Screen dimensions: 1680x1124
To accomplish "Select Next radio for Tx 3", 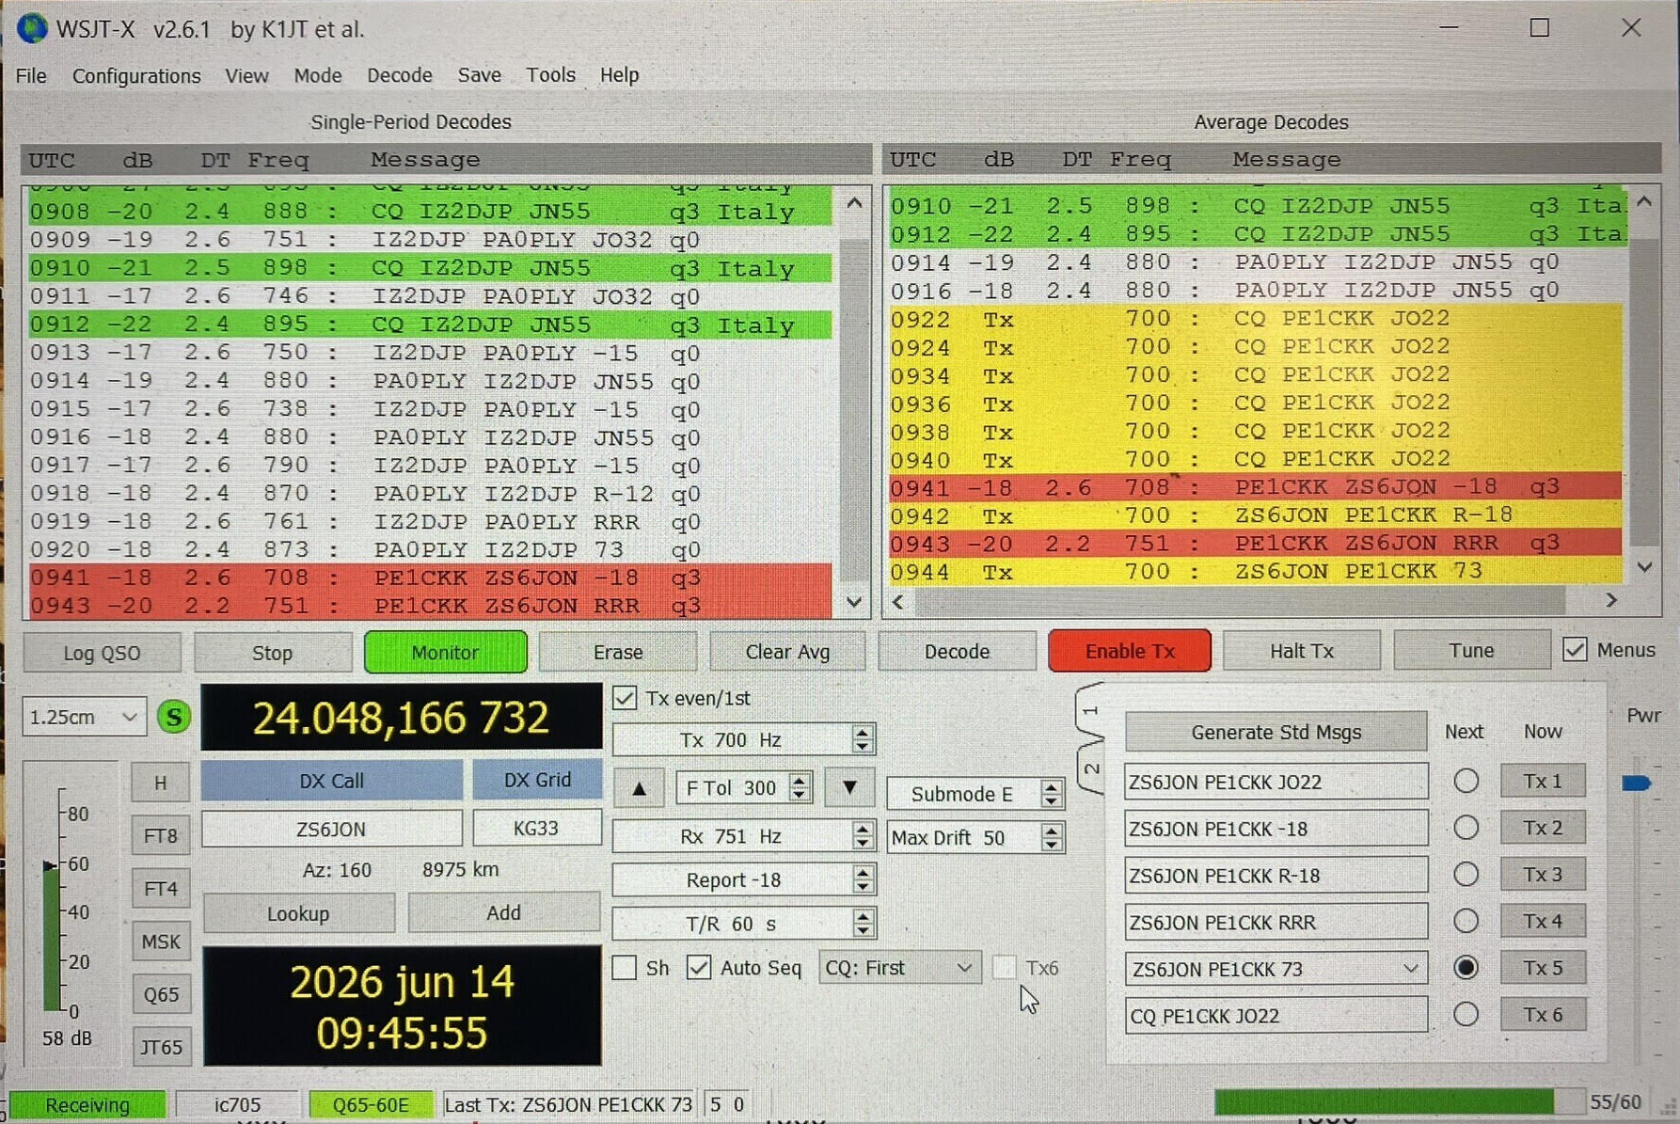I will click(x=1466, y=875).
